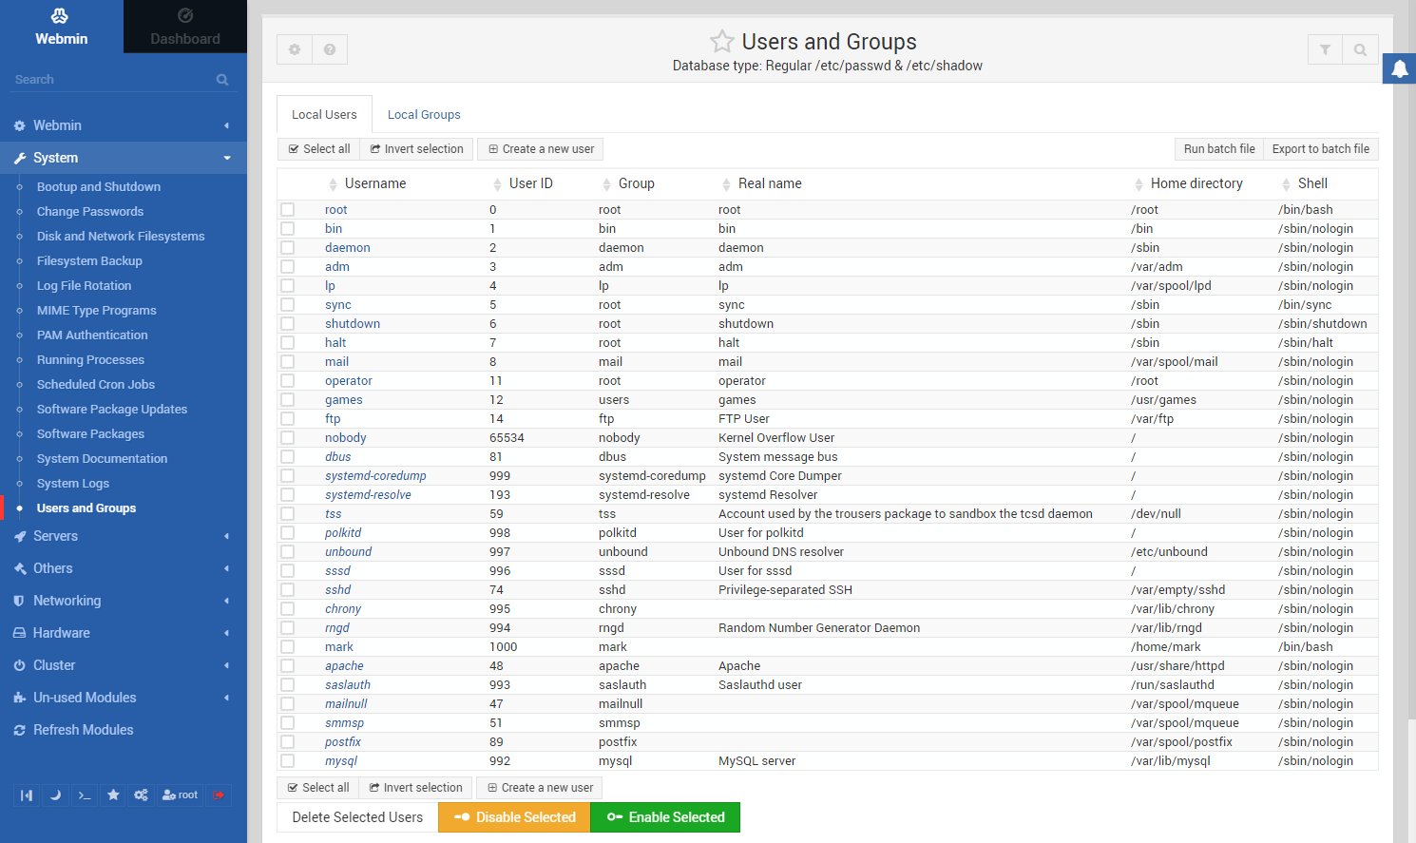This screenshot has width=1416, height=843.
Task: Open notifications via the bell icon
Action: pyautogui.click(x=1400, y=69)
